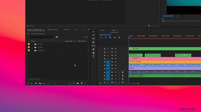
Task: Mute audio track A1
Action: (x=116, y=72)
